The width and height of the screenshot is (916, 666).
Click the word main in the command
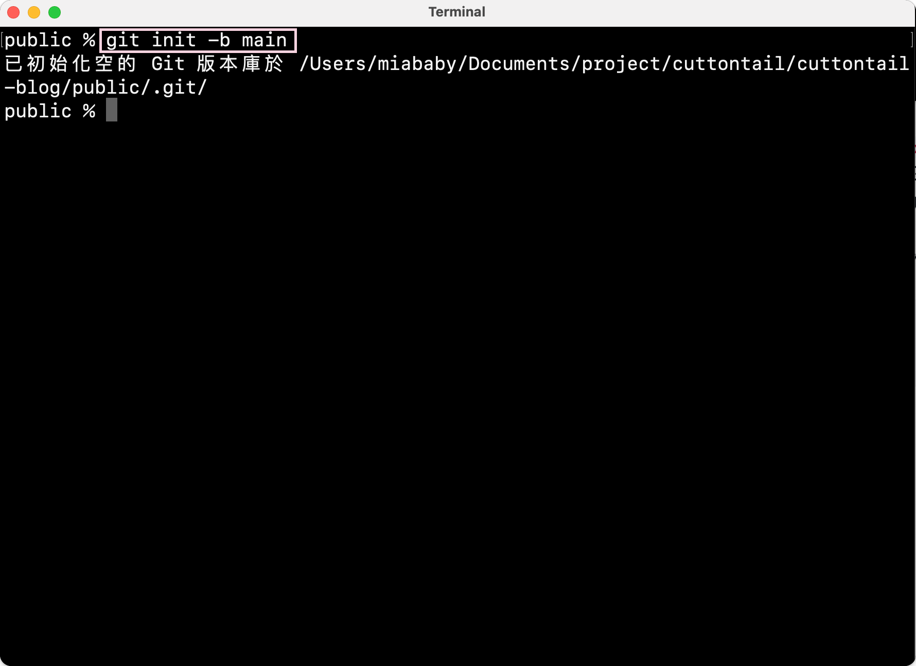click(x=265, y=40)
